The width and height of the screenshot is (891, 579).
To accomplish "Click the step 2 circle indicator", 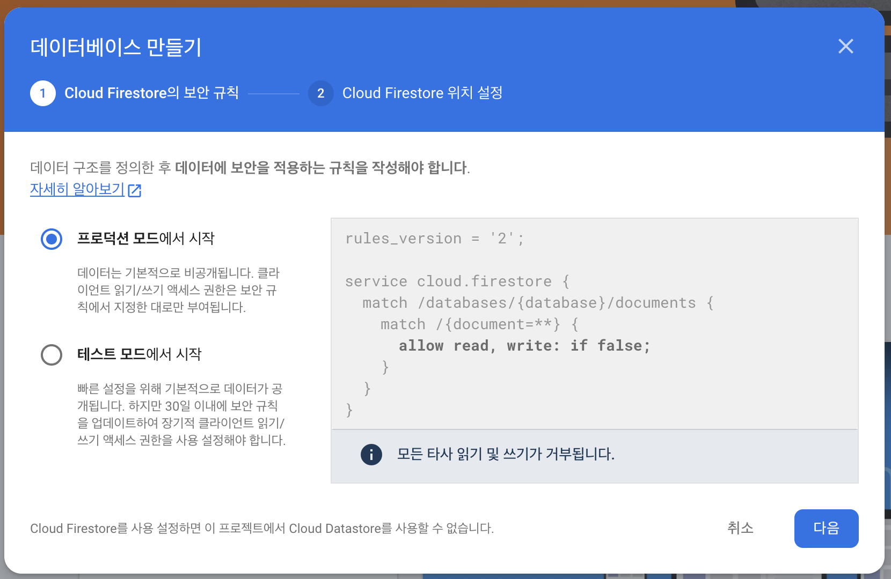I will [321, 93].
